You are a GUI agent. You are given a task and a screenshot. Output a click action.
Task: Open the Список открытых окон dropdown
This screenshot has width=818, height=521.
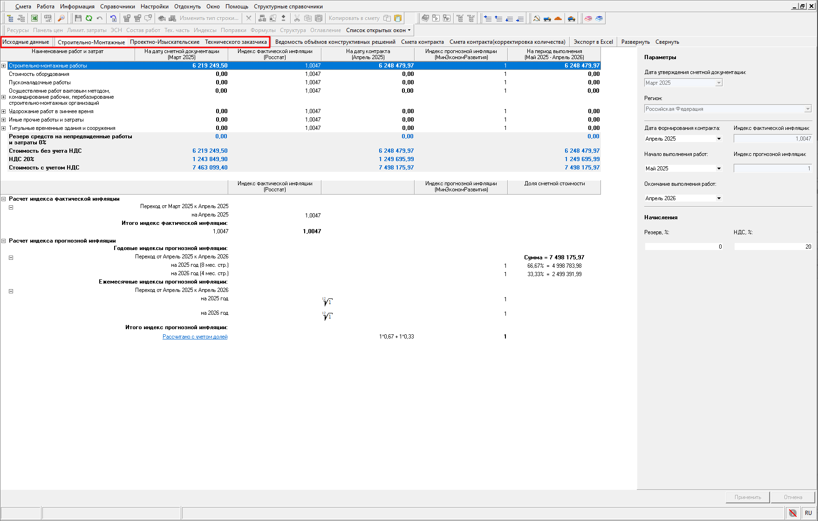(378, 30)
